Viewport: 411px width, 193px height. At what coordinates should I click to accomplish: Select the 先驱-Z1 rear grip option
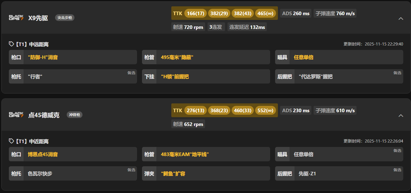pos(307,174)
